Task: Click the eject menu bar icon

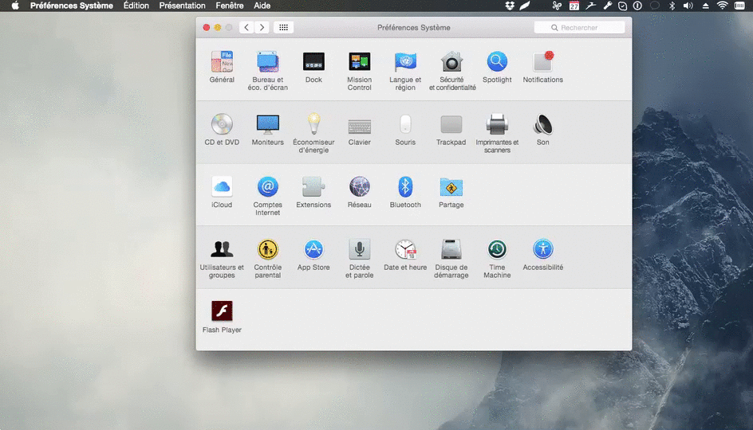Action: [x=705, y=6]
